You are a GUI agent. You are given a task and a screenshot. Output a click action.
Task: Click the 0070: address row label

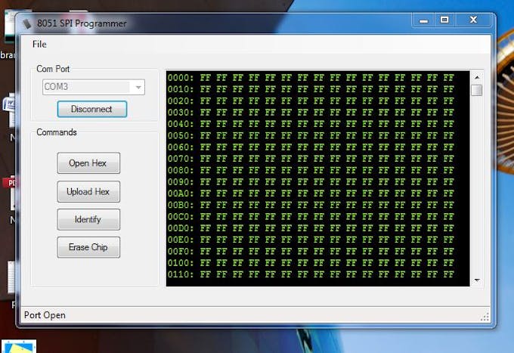point(181,159)
